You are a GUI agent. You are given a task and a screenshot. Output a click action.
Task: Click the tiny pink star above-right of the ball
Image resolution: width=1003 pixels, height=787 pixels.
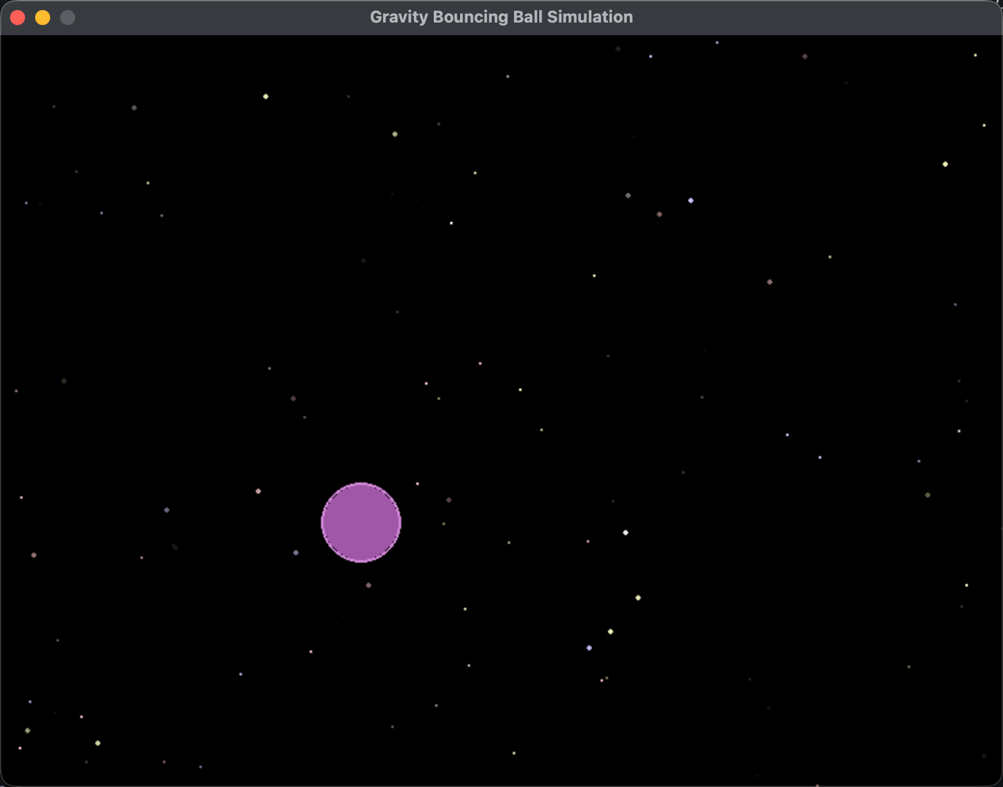coord(417,484)
